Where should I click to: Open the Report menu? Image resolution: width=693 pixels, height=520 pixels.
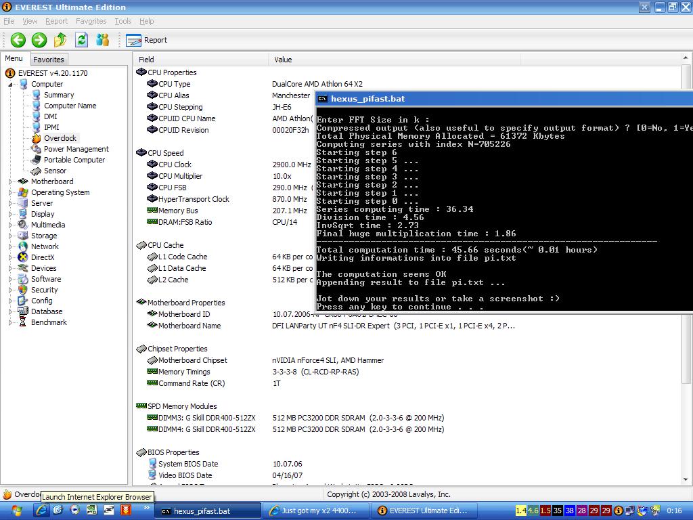pos(57,21)
